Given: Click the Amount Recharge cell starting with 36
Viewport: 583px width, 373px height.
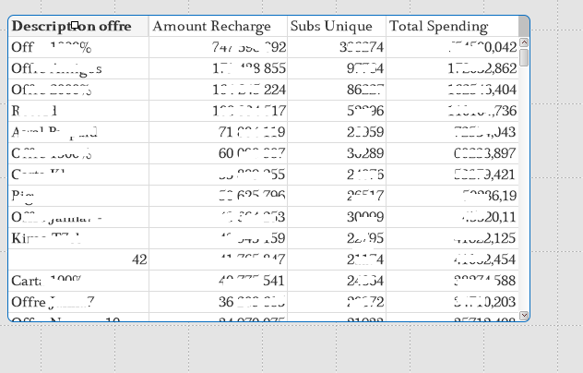Looking at the screenshot, I should 218,302.
